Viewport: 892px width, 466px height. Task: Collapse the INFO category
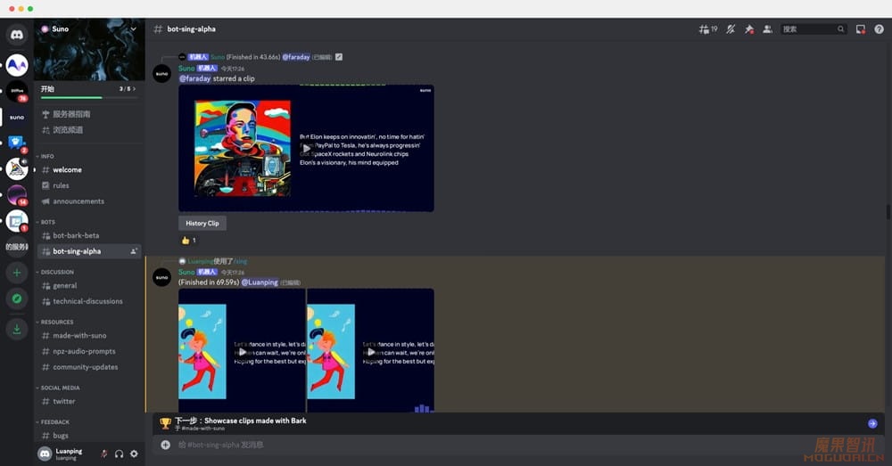pos(45,156)
